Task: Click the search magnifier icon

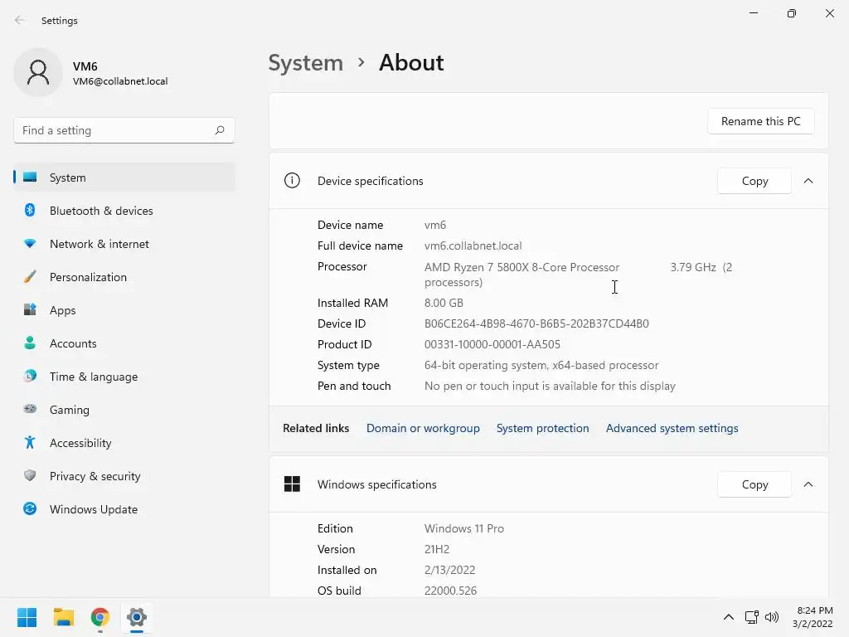Action: [219, 130]
